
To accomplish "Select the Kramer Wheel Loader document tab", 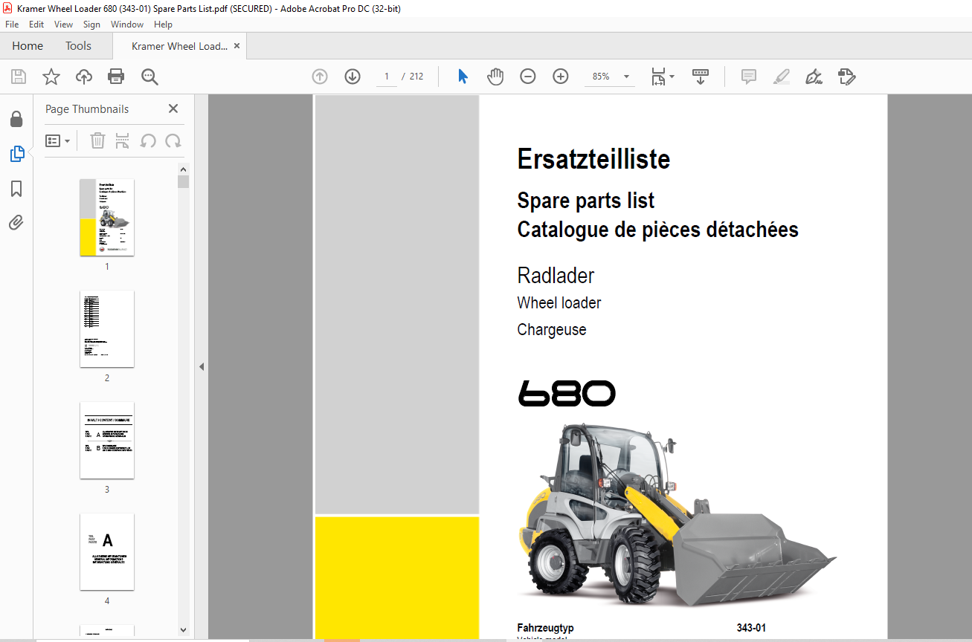I will pos(179,46).
